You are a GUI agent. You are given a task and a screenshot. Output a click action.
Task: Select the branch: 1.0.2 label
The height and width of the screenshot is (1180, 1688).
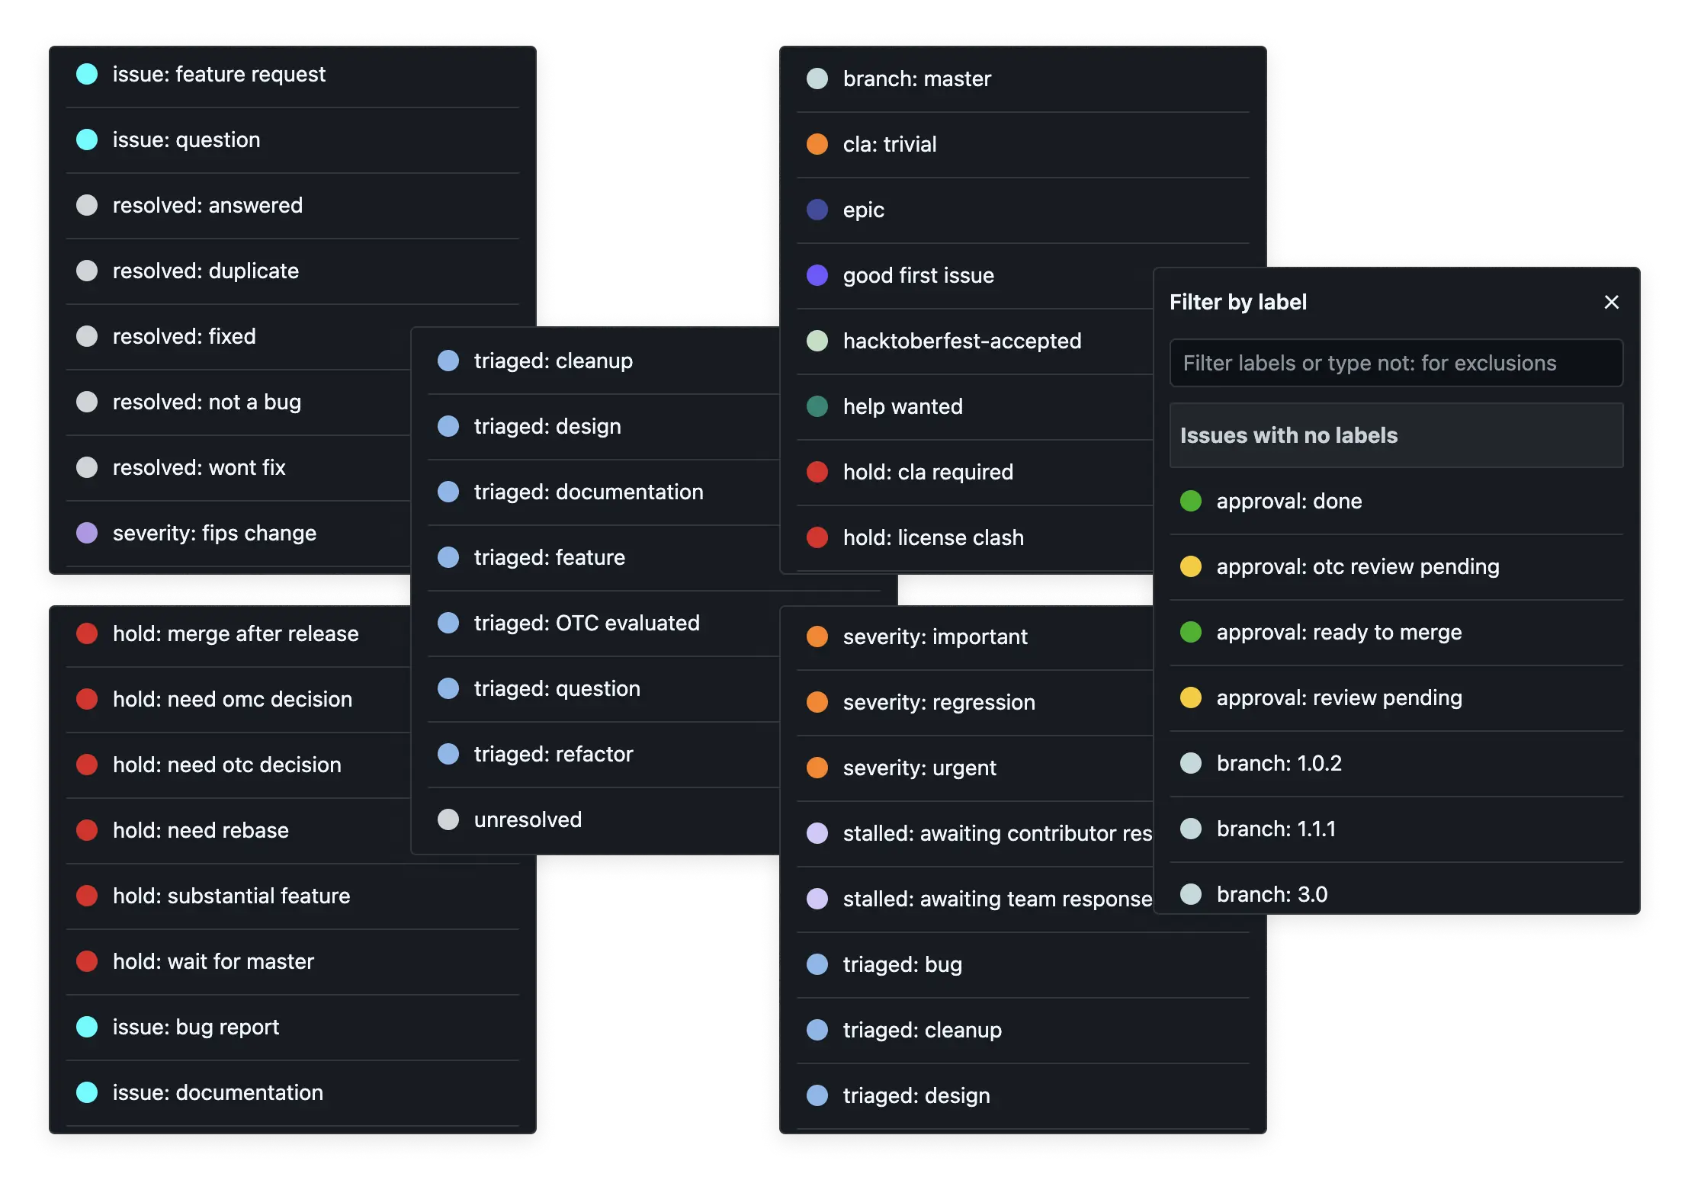coord(1396,763)
